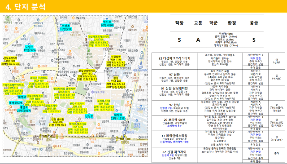Click '중 (역세권)' rating in 97 삼환 row

277,77
